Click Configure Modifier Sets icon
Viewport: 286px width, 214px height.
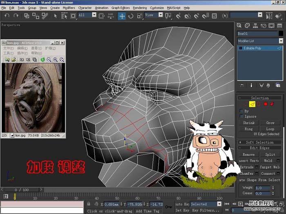click(278, 85)
